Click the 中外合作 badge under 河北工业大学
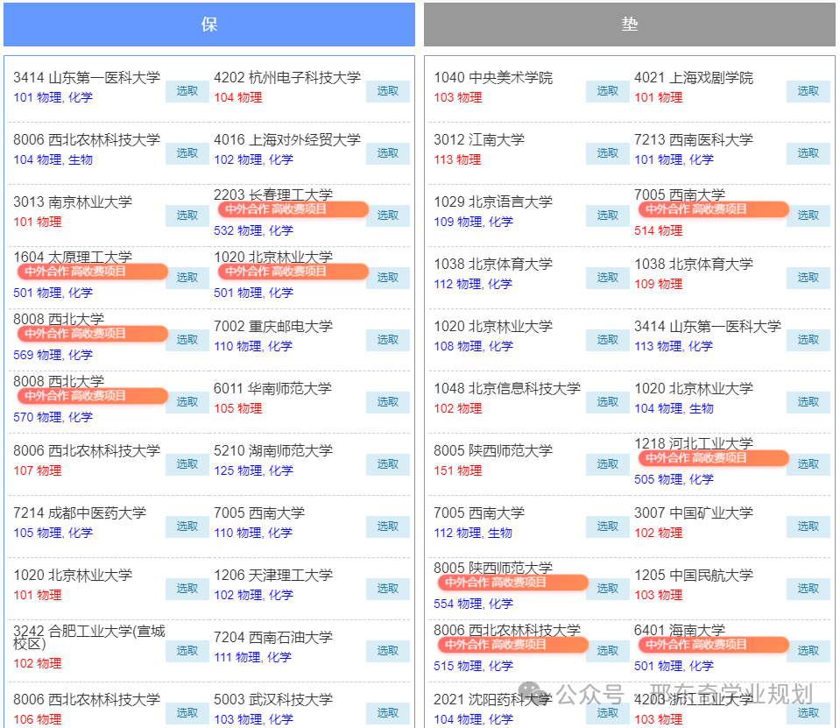Screen dimensions: 840x728 [x=713, y=458]
